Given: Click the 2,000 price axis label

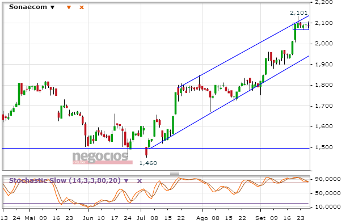Looking at the screenshot, I should point(324,44).
